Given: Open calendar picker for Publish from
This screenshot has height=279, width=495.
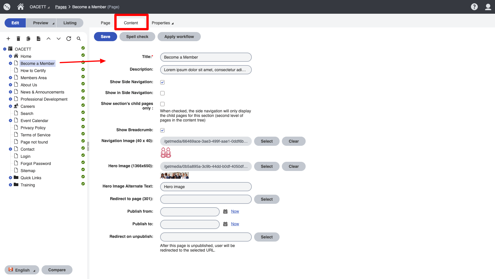Looking at the screenshot, I should point(225,212).
